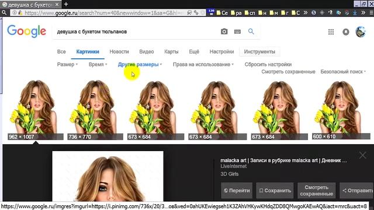Image resolution: width=374 pixels, height=210 pixels.
Task: Click 'Смотреть сохраненные' button in preview
Action: pyautogui.click(x=316, y=191)
